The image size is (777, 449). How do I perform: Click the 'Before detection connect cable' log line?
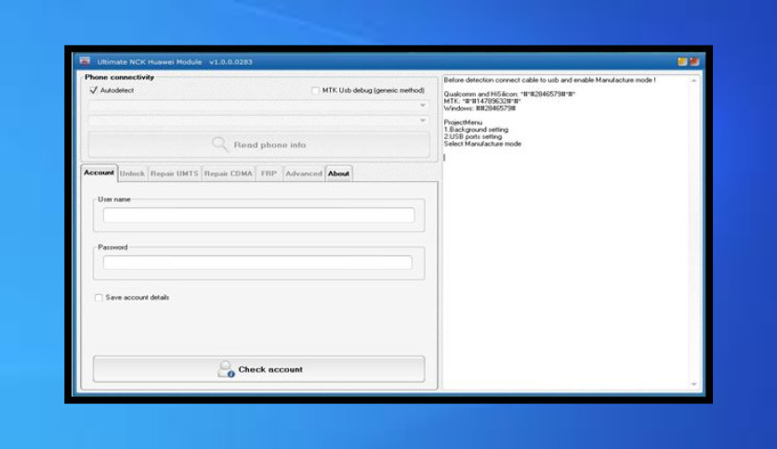tap(549, 80)
